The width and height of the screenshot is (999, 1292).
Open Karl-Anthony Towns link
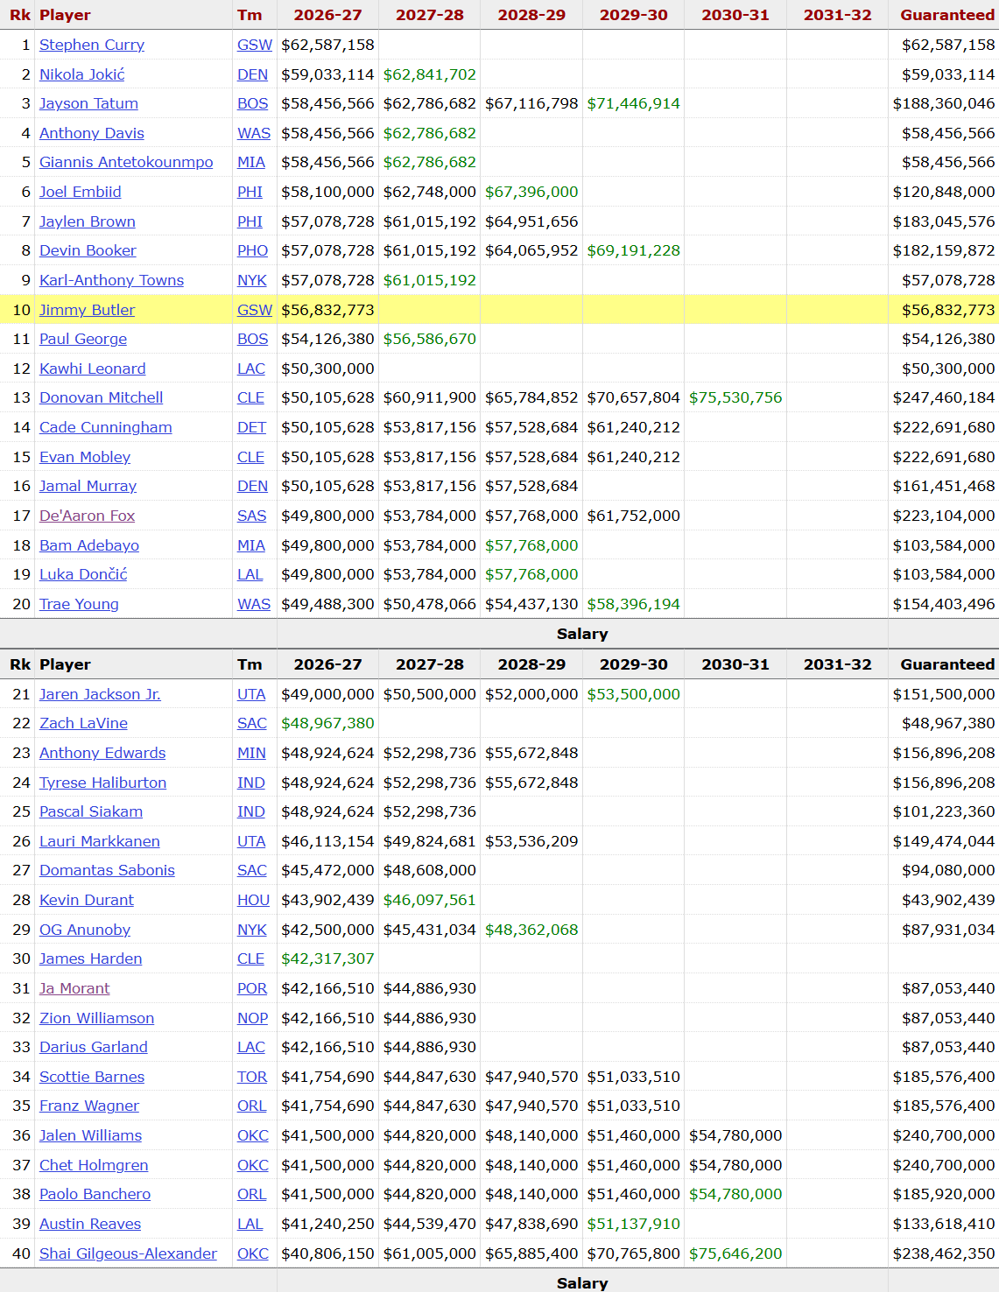pyautogui.click(x=111, y=280)
